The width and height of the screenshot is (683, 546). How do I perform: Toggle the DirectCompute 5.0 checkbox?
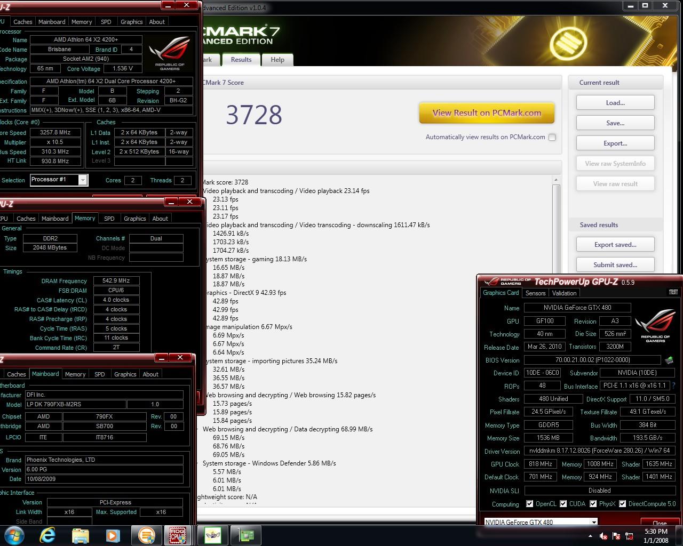tap(622, 504)
